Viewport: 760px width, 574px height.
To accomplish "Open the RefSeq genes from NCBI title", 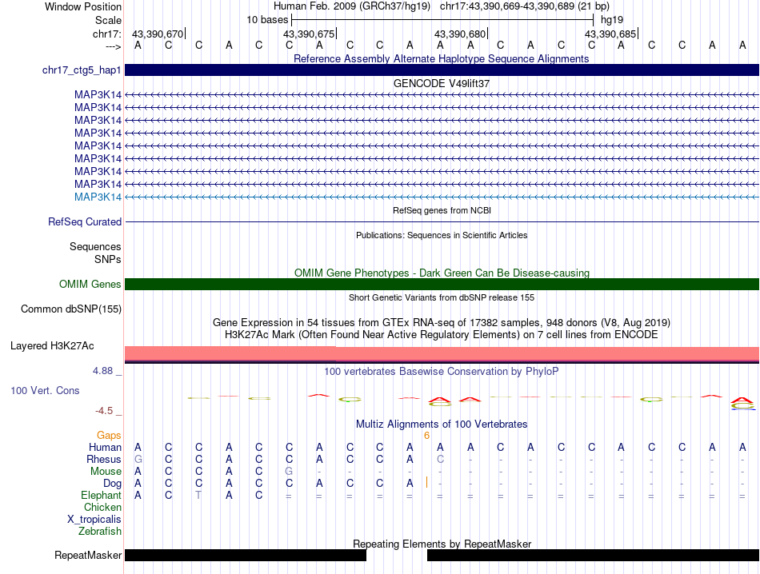I will pyautogui.click(x=442, y=211).
